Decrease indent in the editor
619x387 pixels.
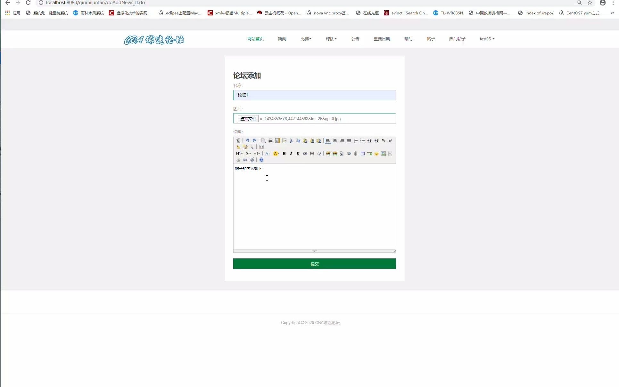pos(376,140)
